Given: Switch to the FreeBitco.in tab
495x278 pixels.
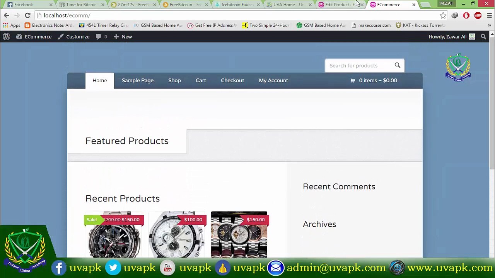Looking at the screenshot, I should point(184,5).
